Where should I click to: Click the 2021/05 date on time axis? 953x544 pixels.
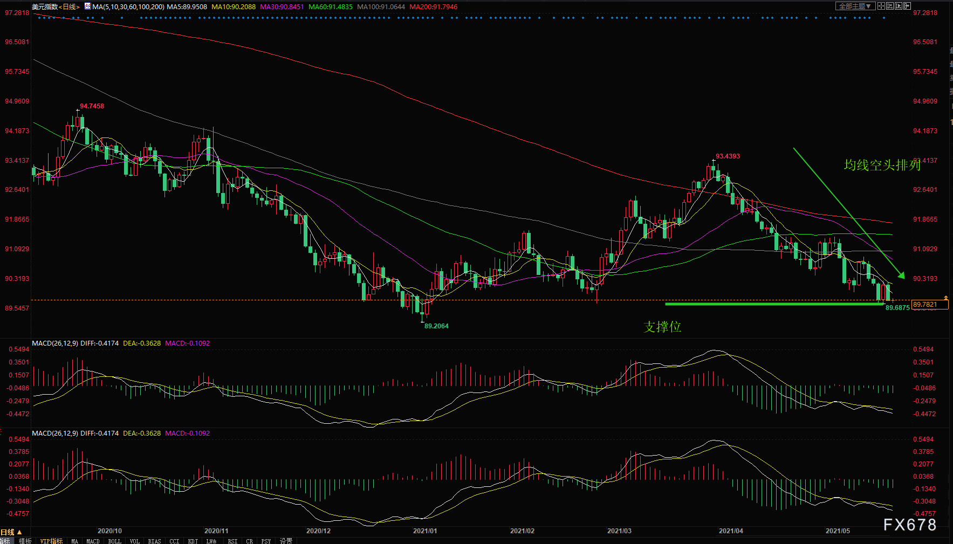pos(838,531)
